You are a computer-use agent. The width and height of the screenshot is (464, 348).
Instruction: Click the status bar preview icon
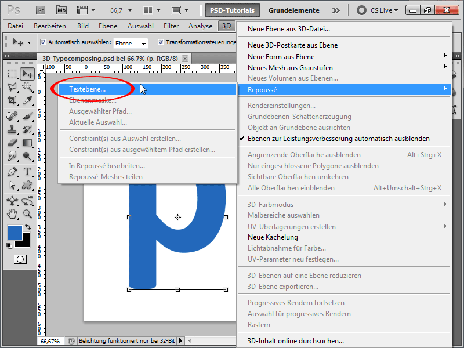[71, 341]
